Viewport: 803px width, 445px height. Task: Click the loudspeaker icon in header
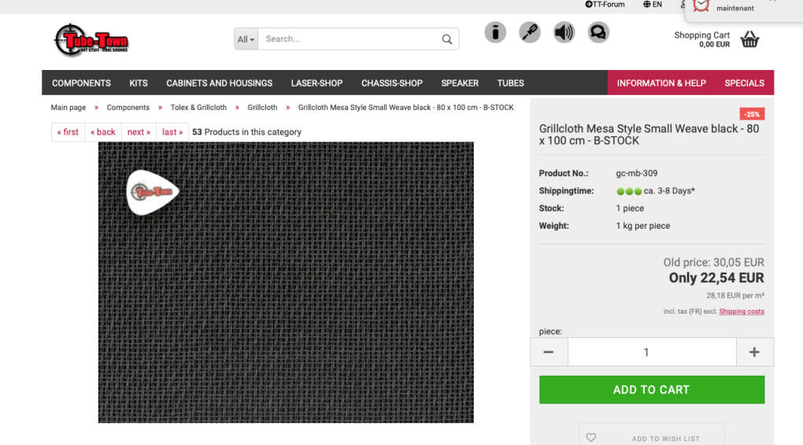564,32
